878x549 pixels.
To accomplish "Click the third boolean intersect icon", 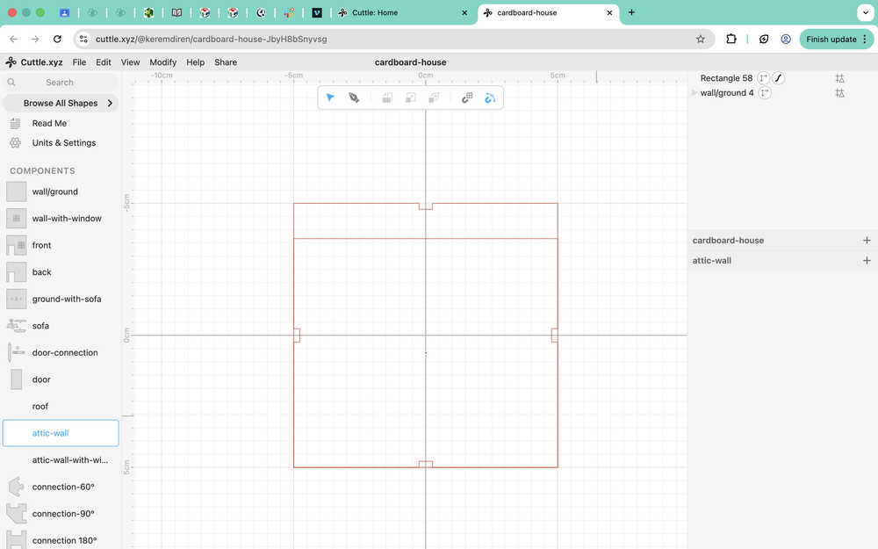I will point(434,98).
